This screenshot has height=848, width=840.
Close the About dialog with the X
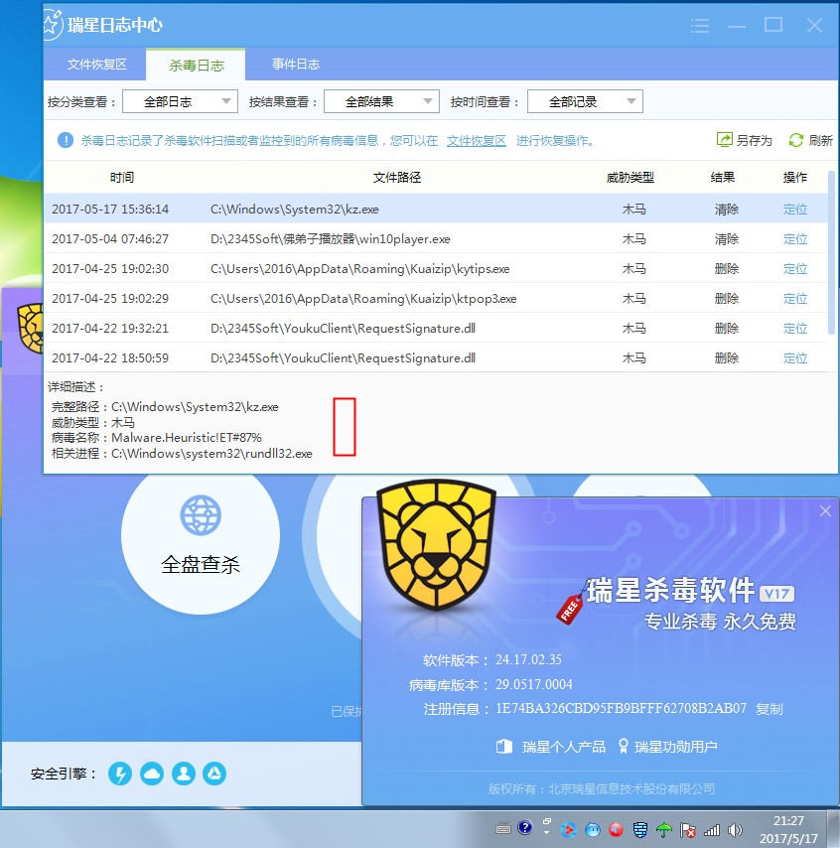click(825, 511)
